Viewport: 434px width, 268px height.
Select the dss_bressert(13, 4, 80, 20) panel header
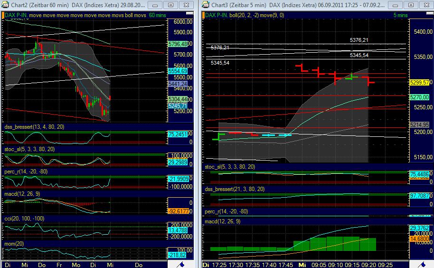pyautogui.click(x=34, y=127)
